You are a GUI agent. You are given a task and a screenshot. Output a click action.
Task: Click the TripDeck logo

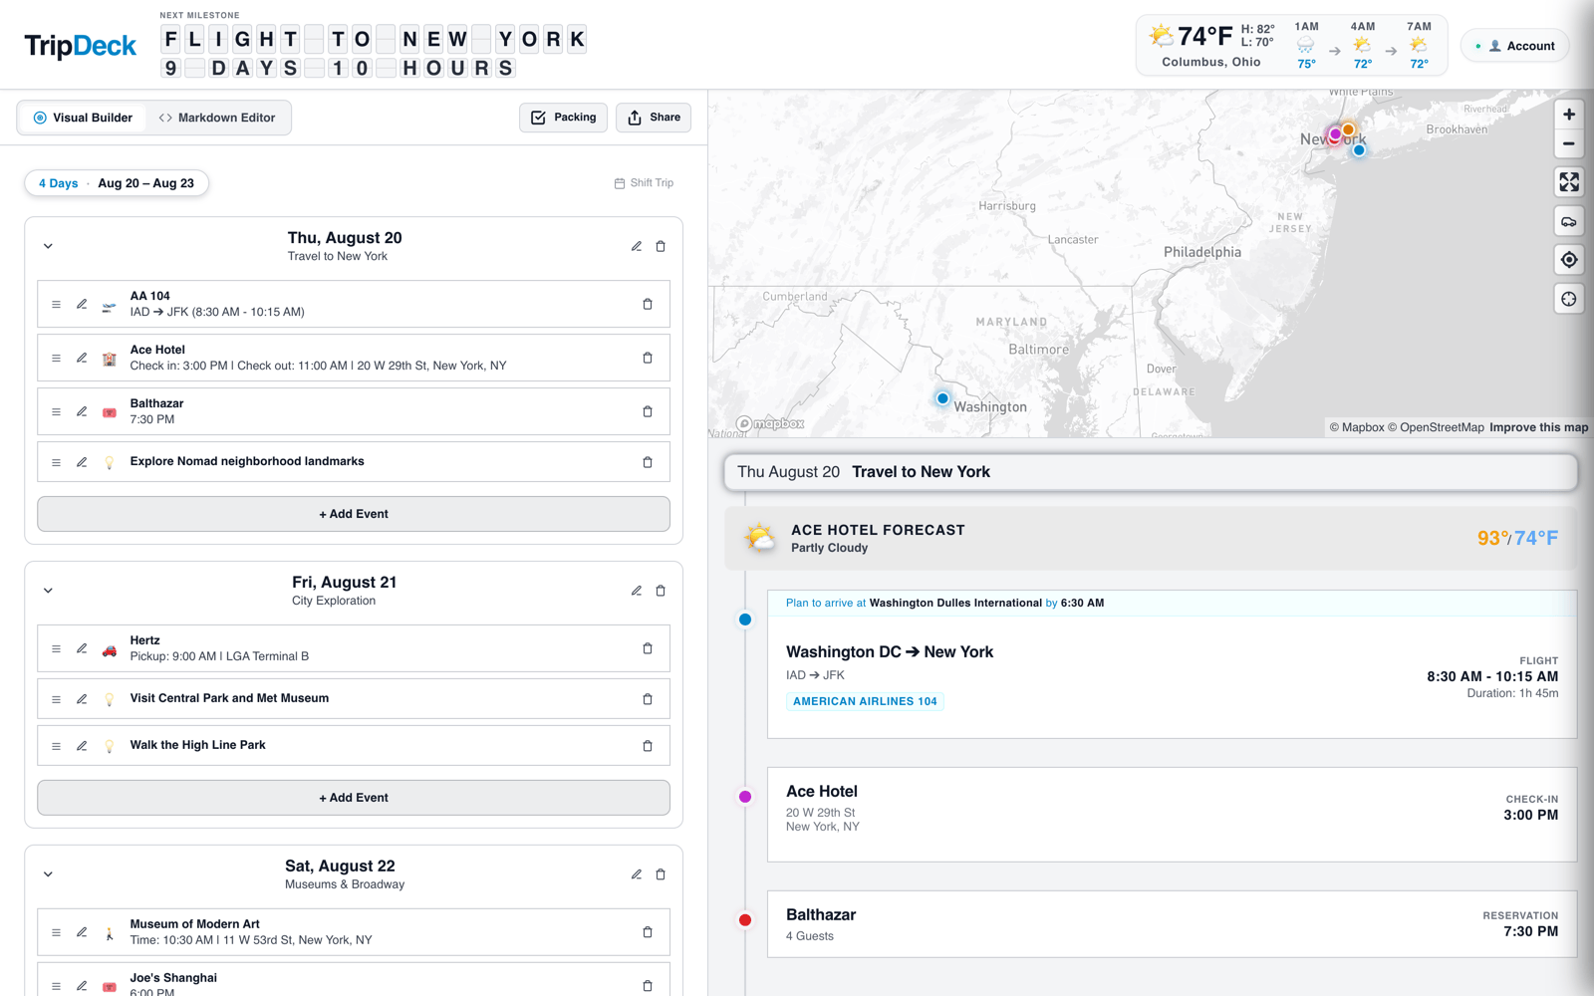pos(81,46)
